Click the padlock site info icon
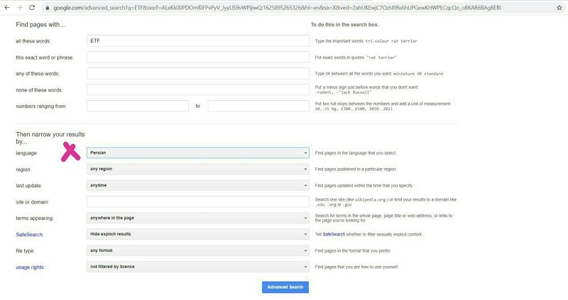 [47, 8]
